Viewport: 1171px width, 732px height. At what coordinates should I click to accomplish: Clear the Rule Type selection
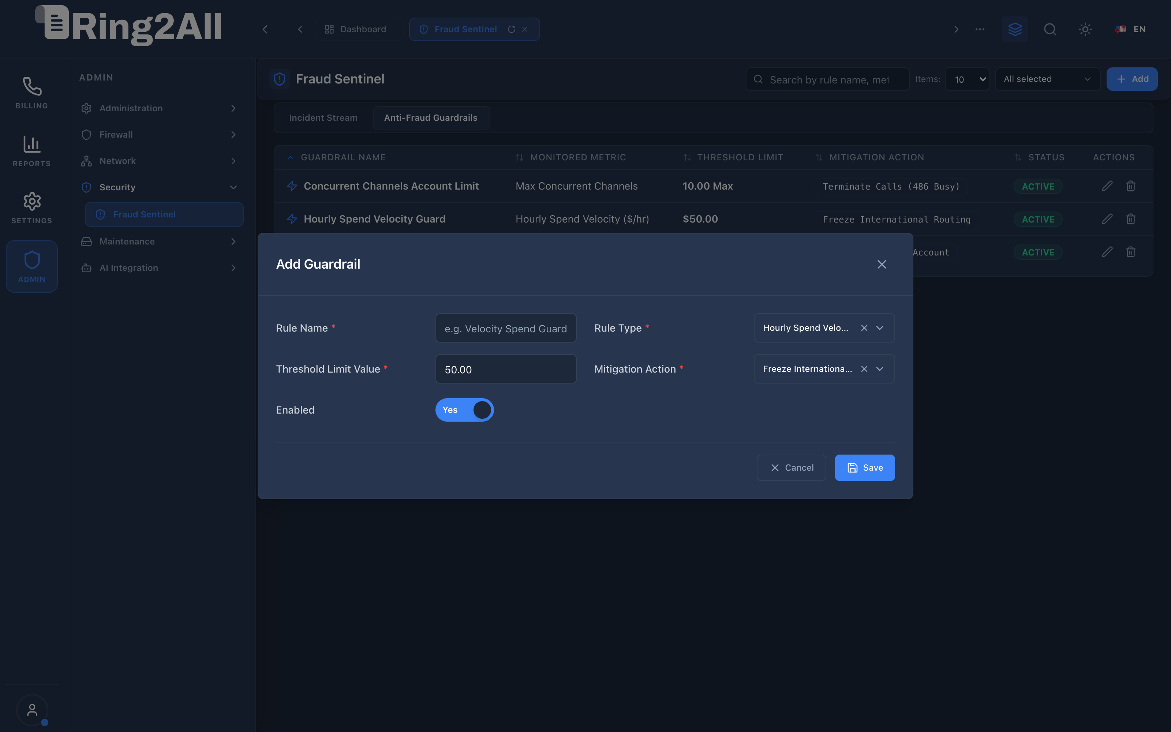(x=864, y=328)
